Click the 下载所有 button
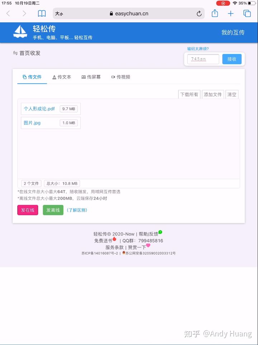This screenshot has height=345, width=258. [189, 95]
